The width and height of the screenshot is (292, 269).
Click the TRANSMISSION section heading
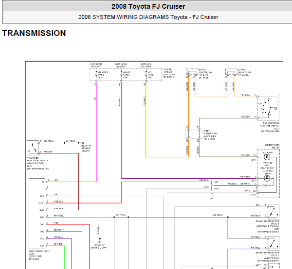pyautogui.click(x=34, y=34)
